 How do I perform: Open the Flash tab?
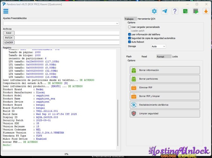click(x=129, y=57)
